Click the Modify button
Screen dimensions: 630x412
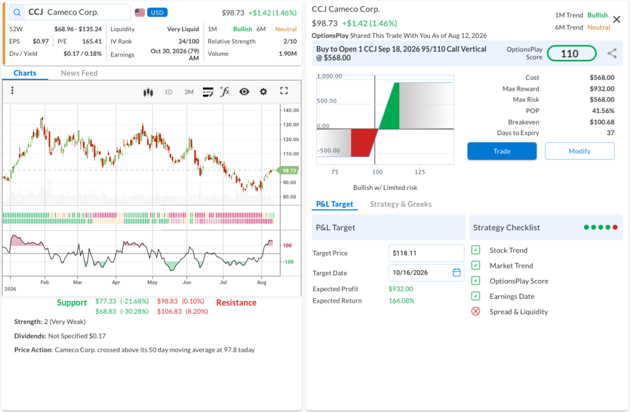point(580,151)
